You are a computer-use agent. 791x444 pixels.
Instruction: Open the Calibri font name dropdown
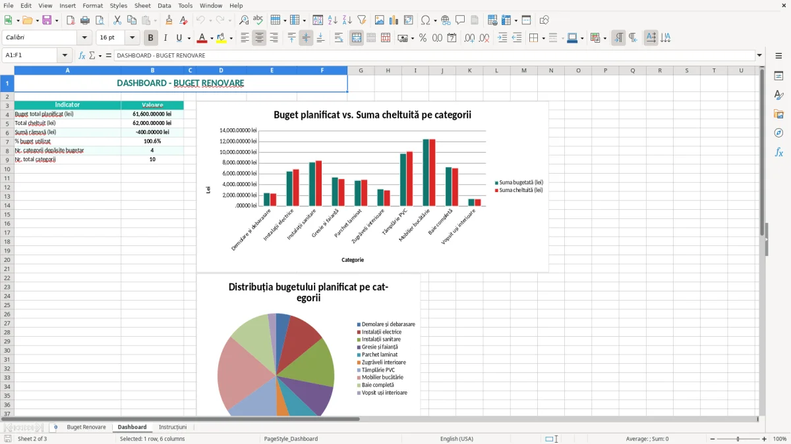point(84,38)
